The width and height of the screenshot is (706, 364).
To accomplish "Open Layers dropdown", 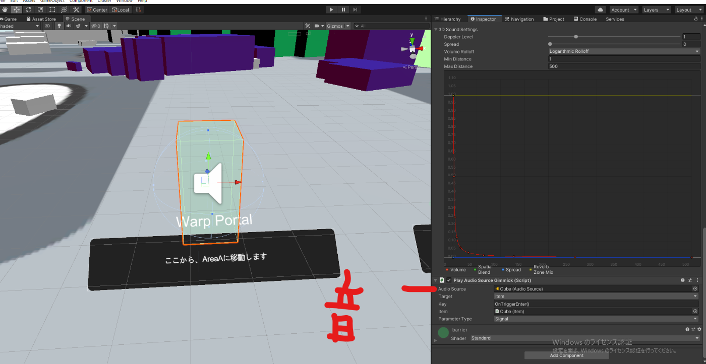I will click(657, 10).
